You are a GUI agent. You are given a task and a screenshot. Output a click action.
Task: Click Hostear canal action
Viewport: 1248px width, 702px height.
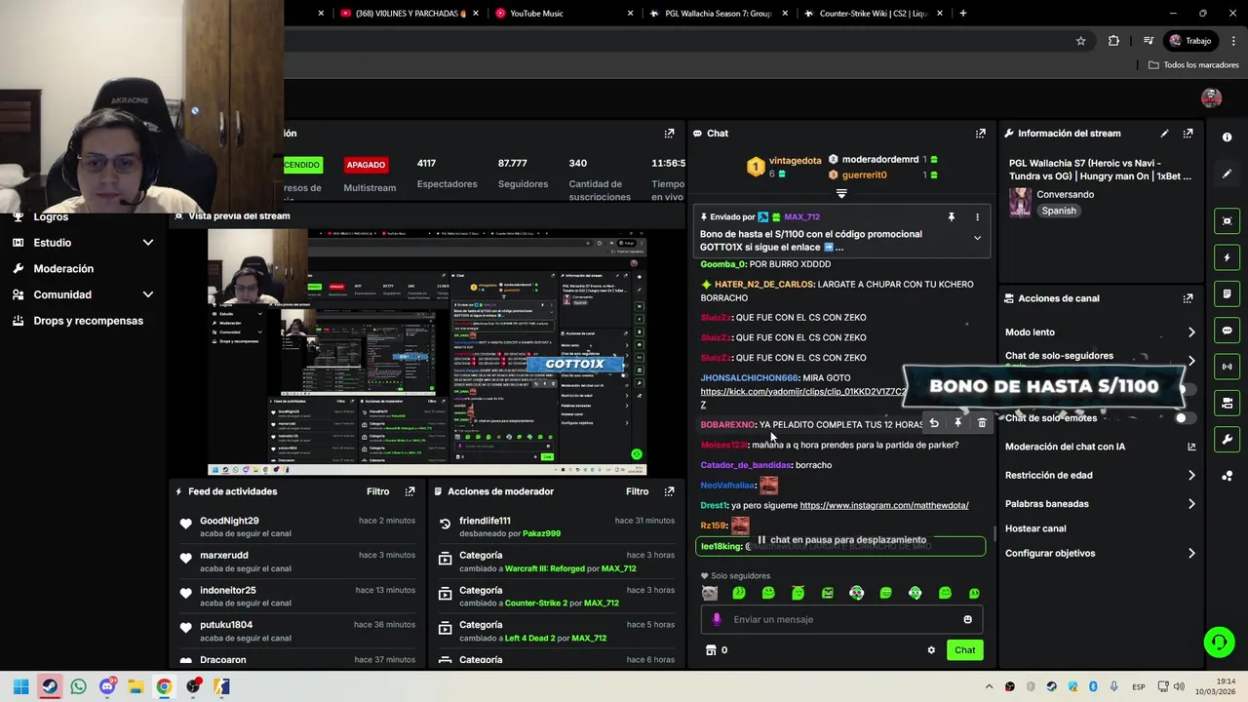(1035, 528)
